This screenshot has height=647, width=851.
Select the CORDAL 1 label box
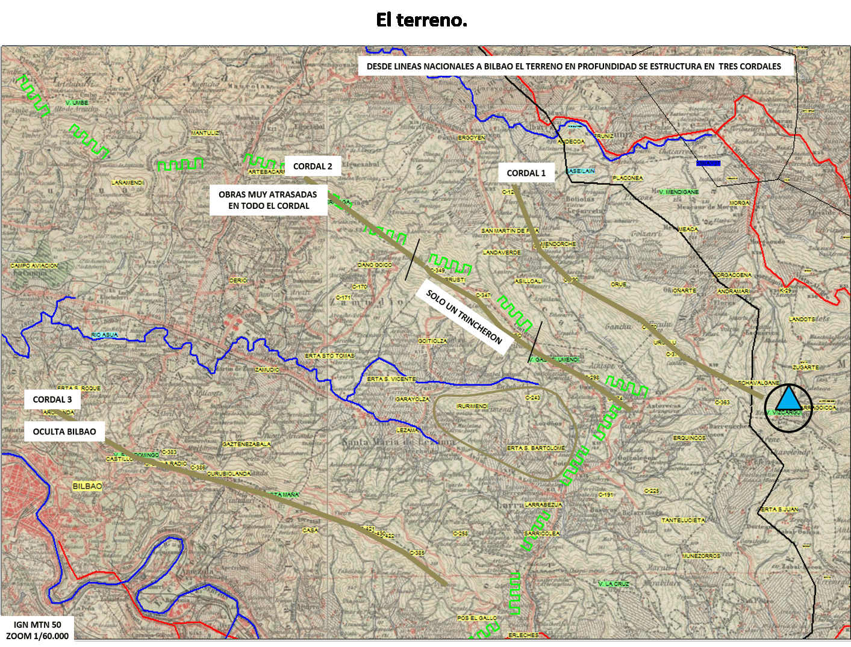coord(526,173)
